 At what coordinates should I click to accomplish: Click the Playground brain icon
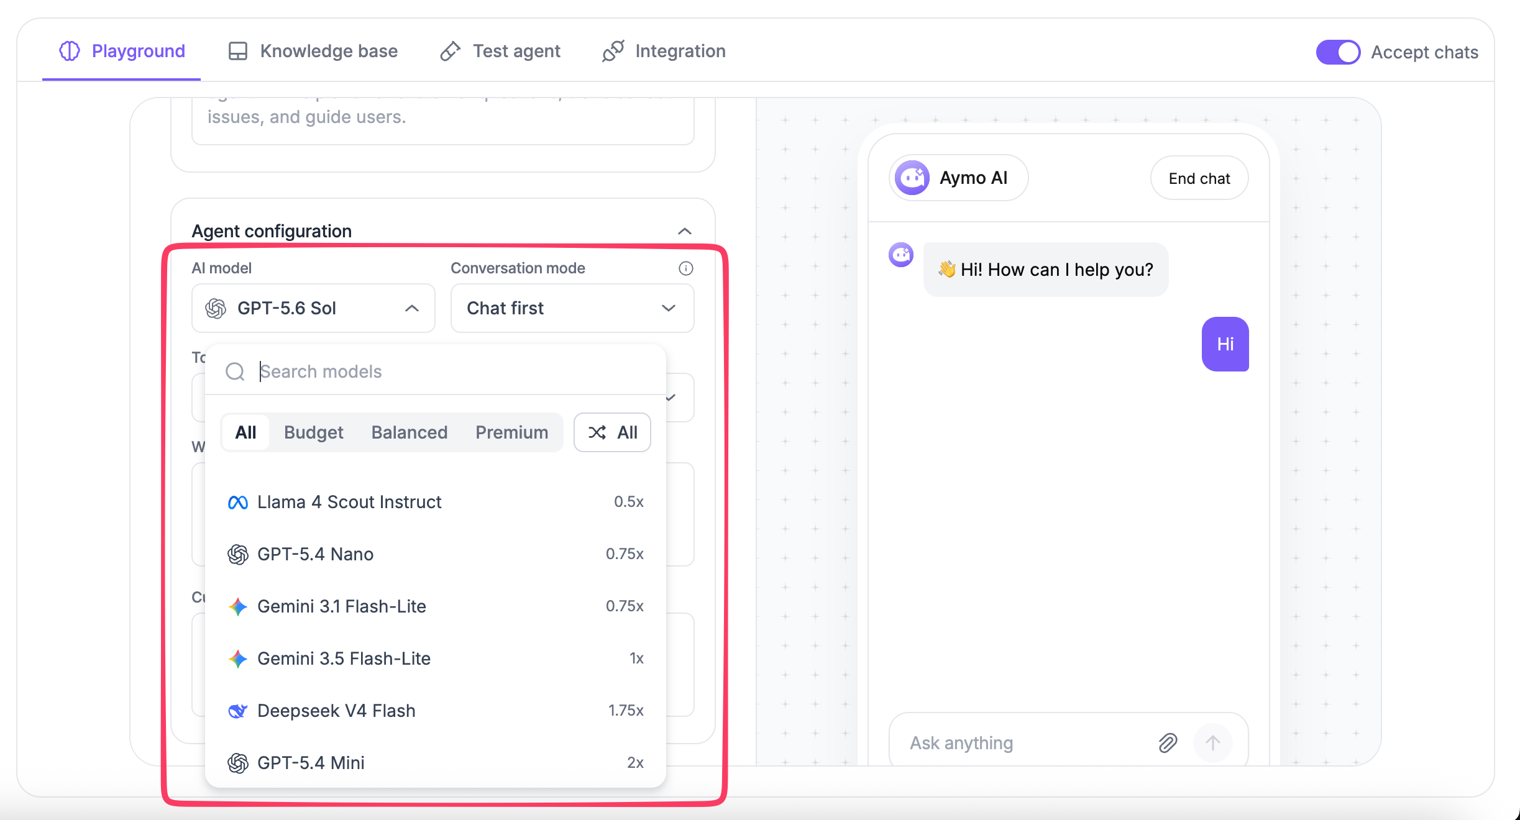70,51
